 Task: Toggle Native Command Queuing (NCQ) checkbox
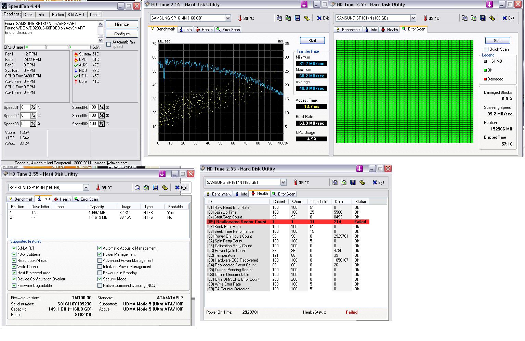100,286
